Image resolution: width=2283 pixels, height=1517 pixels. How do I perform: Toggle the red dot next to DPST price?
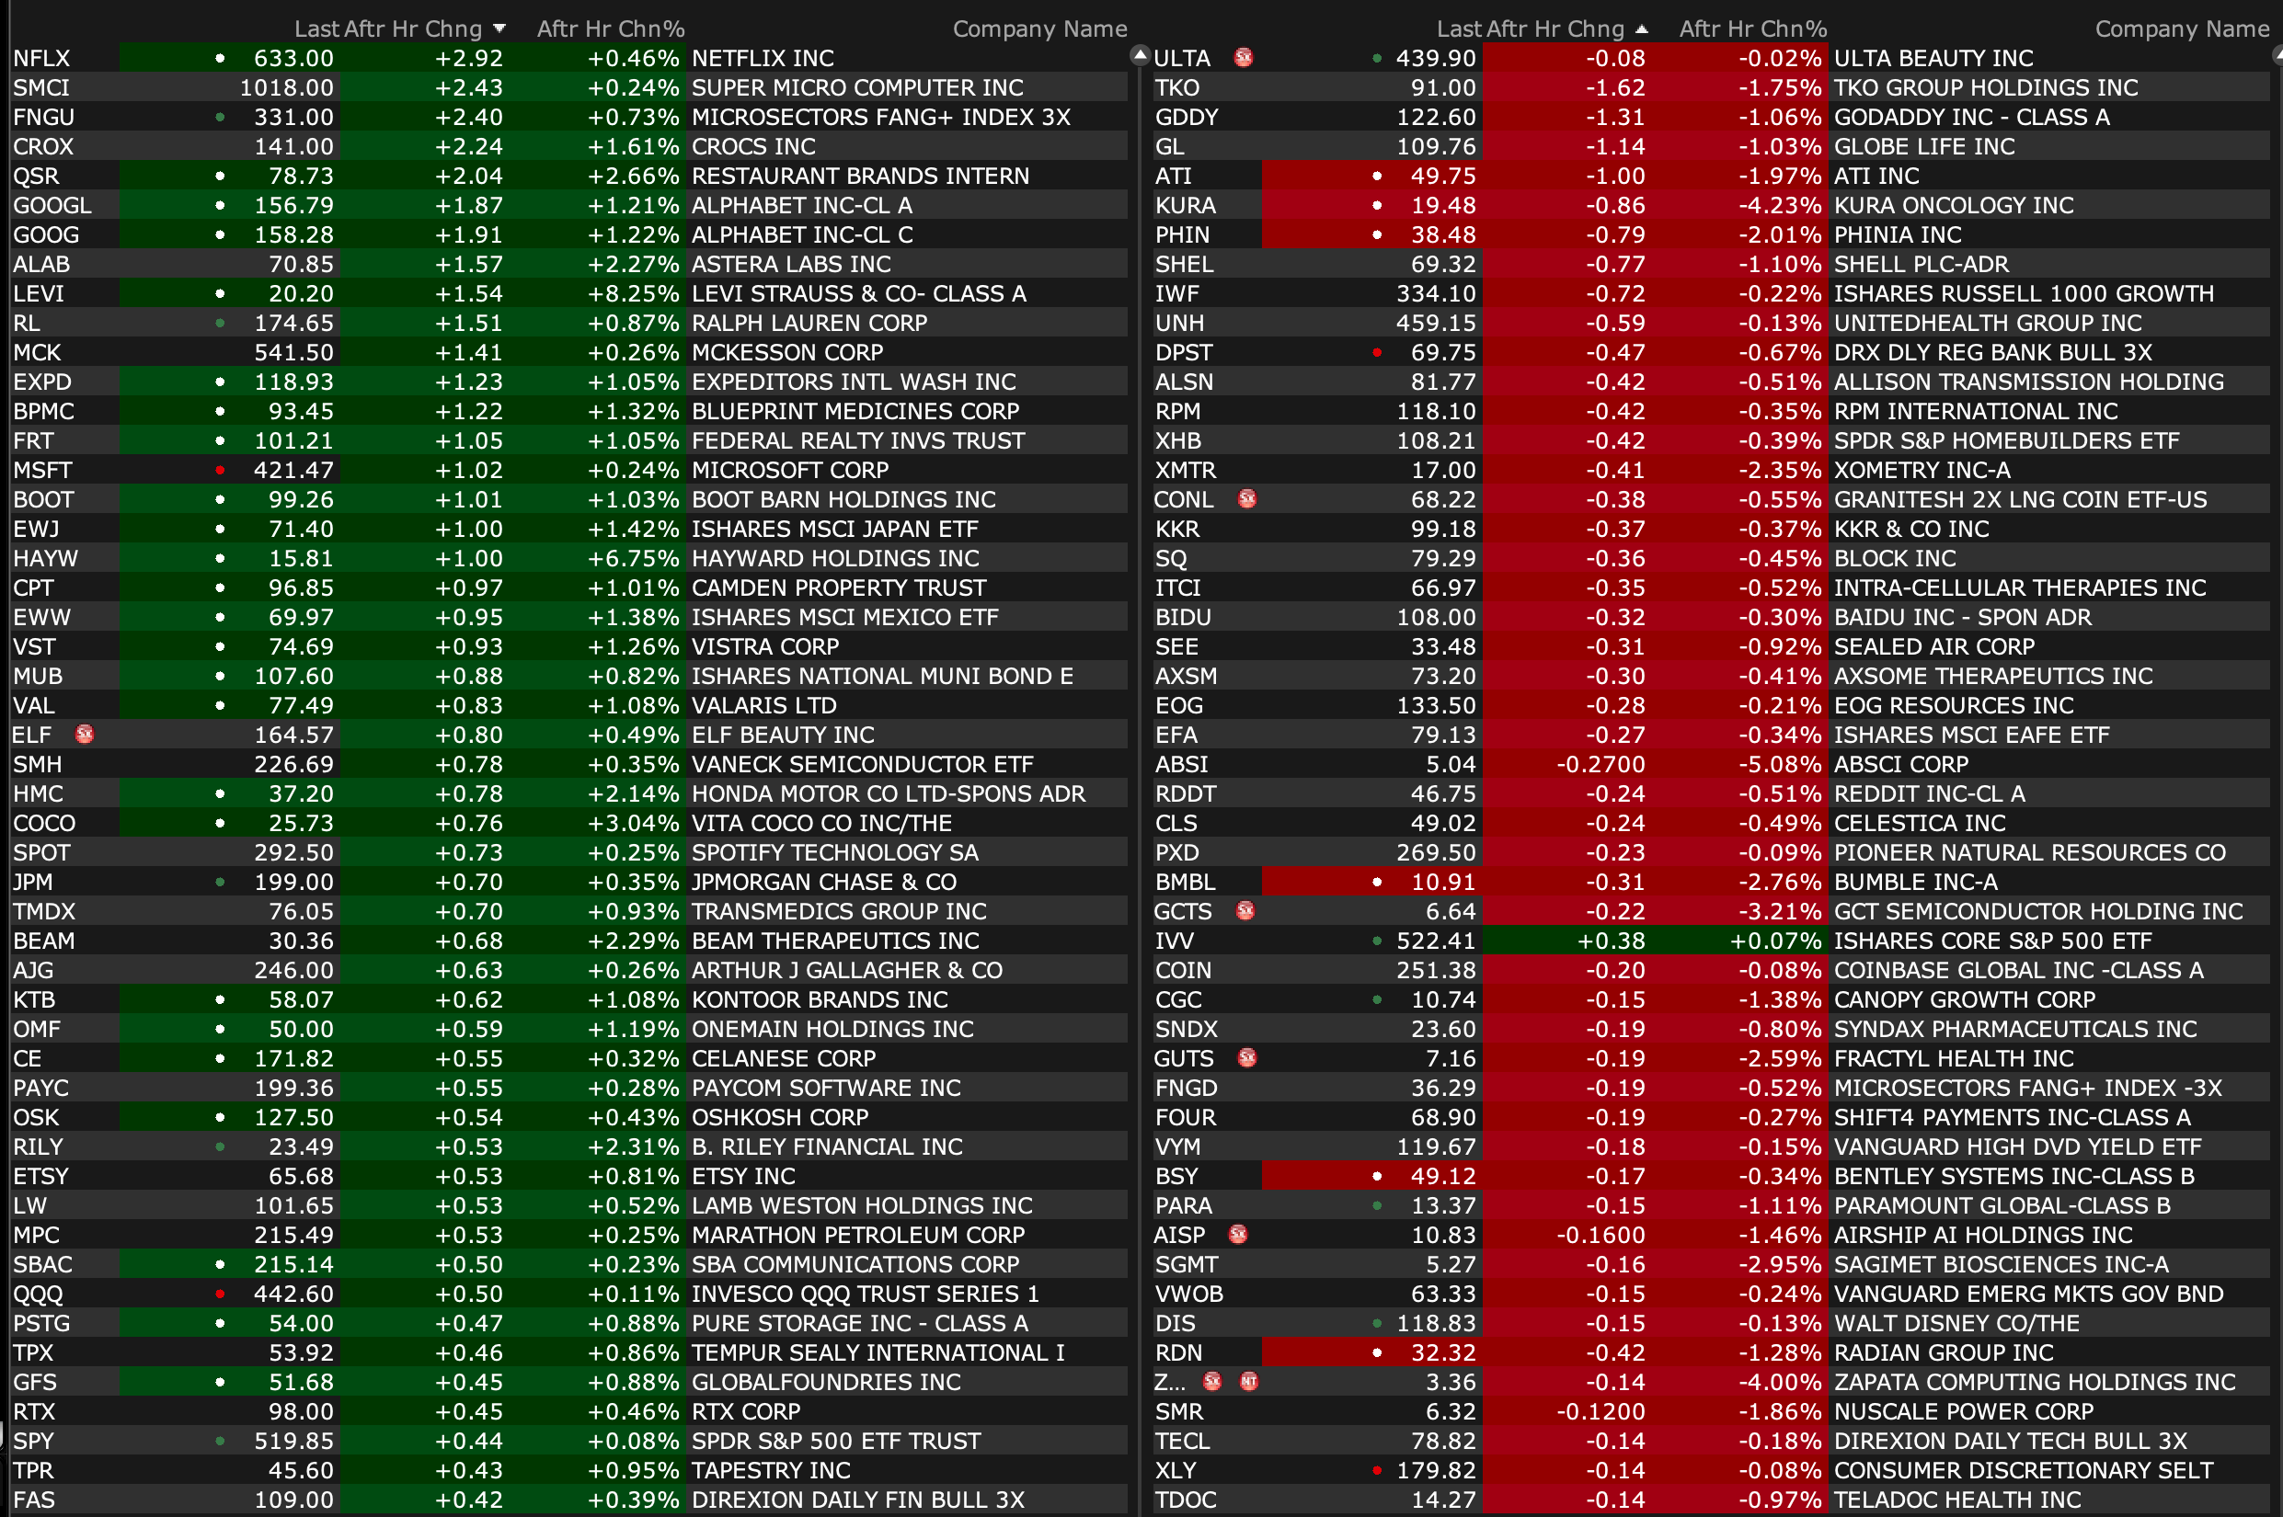point(1377,352)
